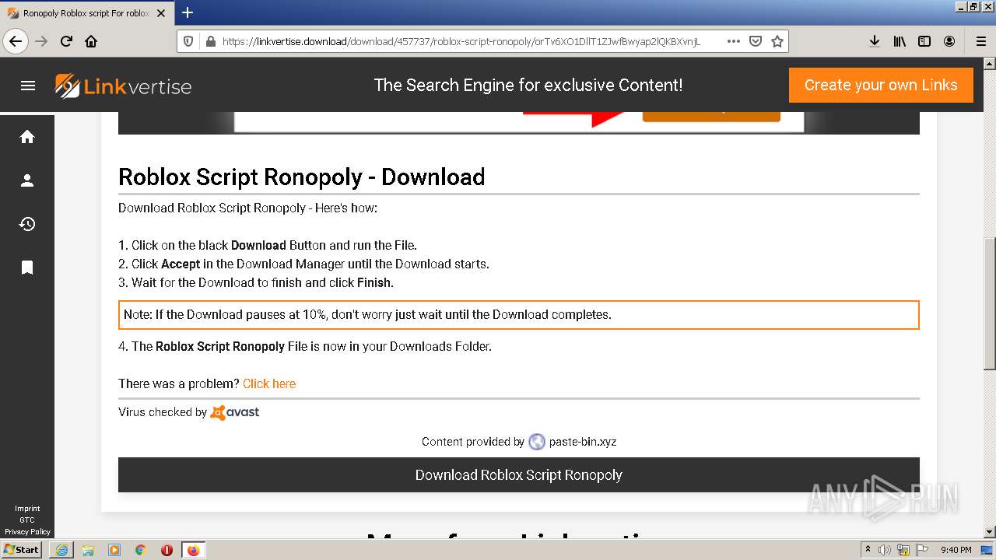This screenshot has width=996, height=560.
Task: Click Firefox taskbar button
Action: point(193,550)
